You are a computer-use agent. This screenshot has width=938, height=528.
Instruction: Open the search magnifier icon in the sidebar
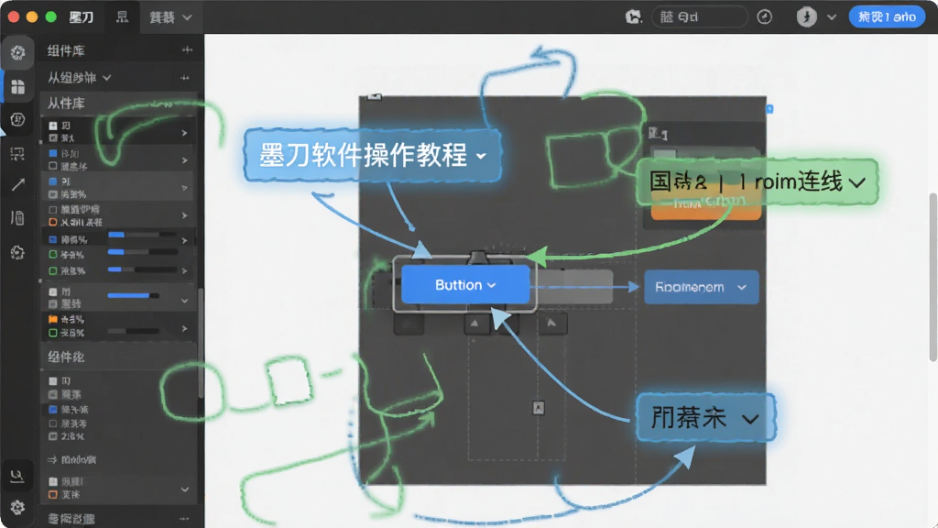click(16, 477)
